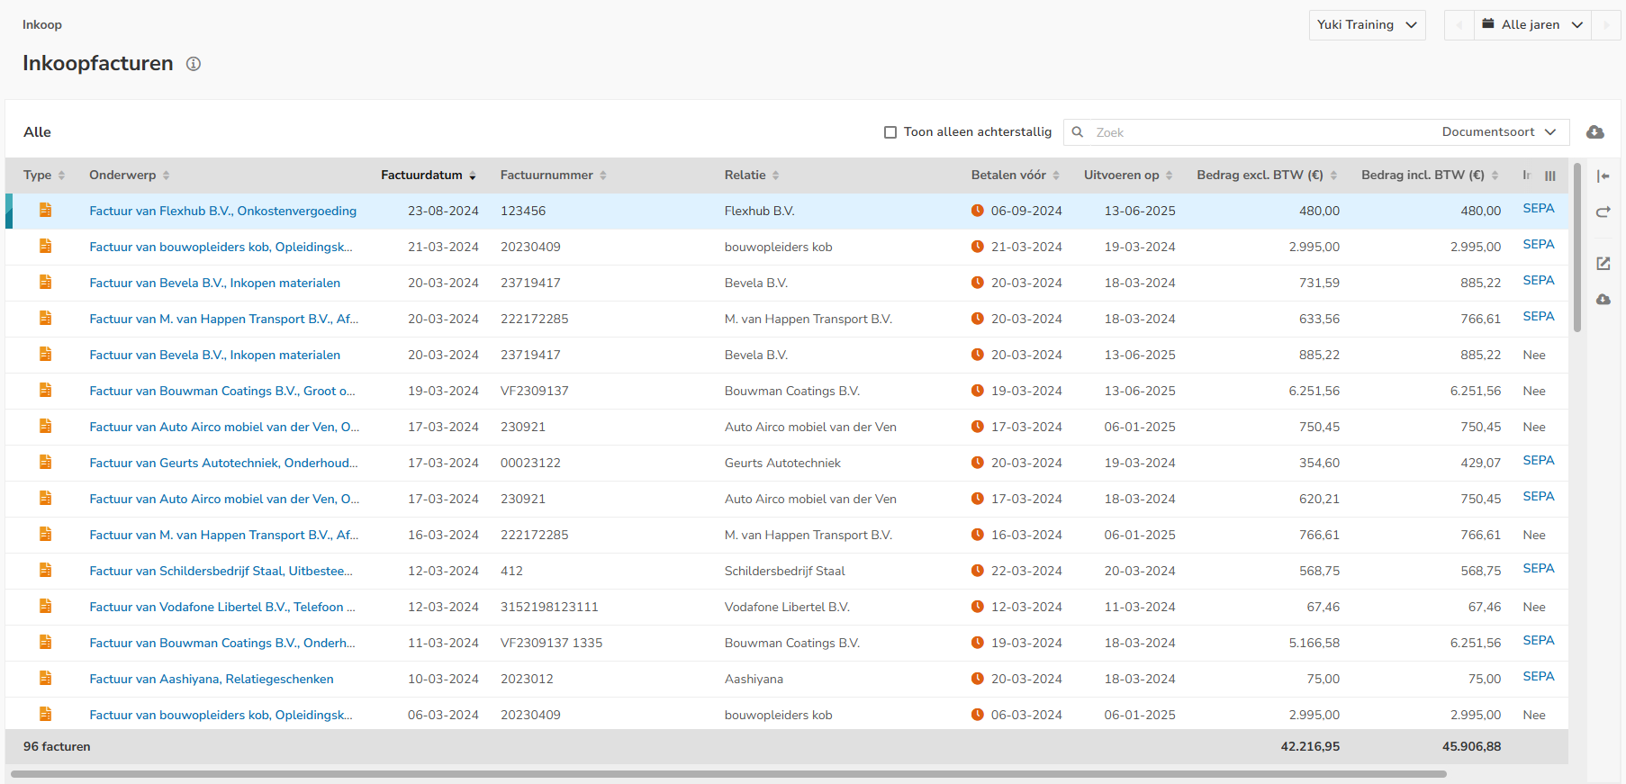Collapse the side panel with the arrow-to-bar icon
1626x784 pixels.
pos(1603,176)
